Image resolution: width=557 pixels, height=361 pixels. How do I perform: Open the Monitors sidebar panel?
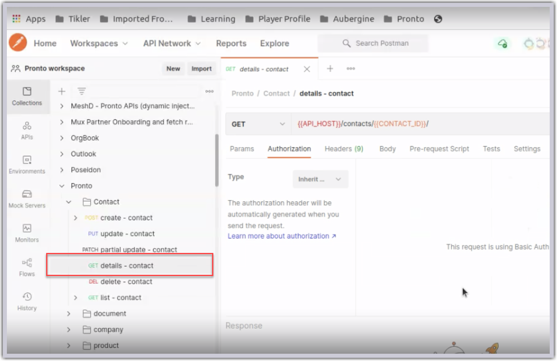pyautogui.click(x=27, y=233)
